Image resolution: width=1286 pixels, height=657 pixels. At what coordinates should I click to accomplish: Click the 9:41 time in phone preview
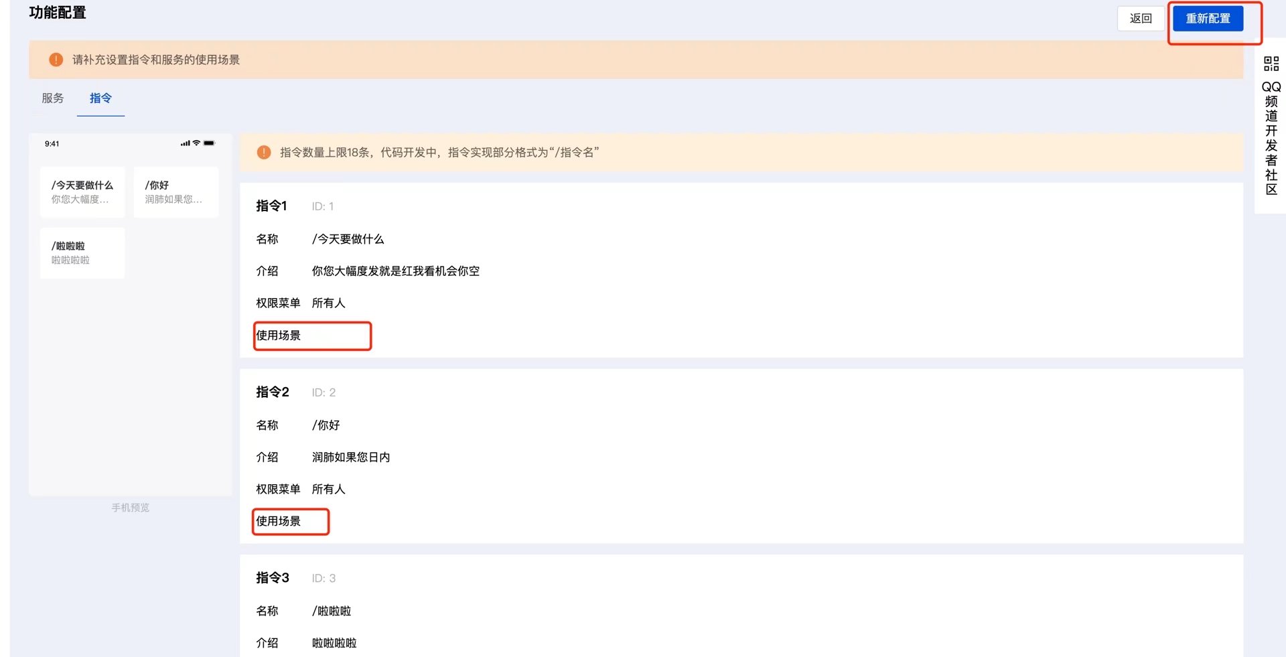pos(52,144)
